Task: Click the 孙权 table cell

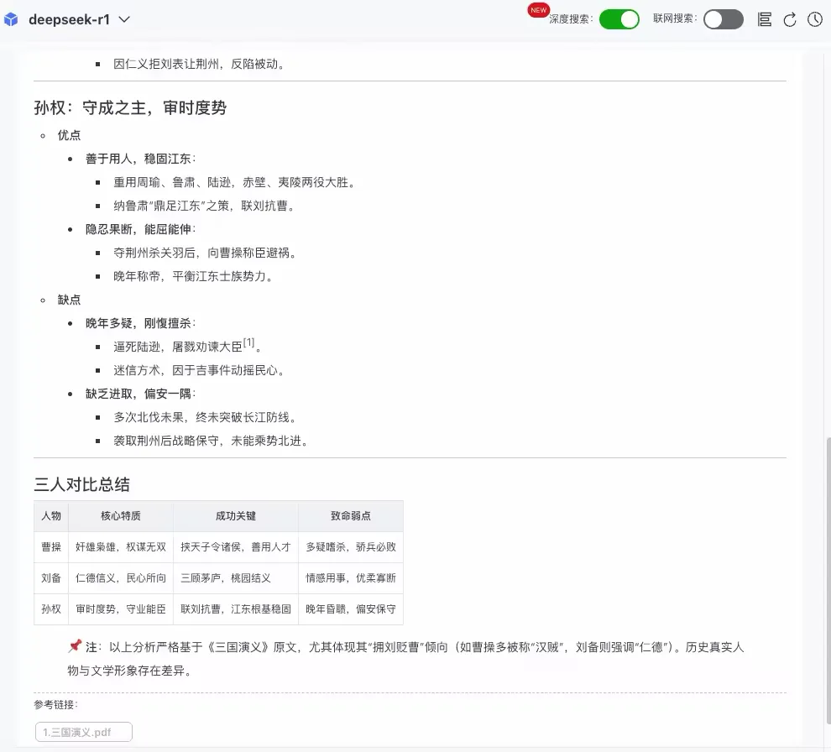Action: [51, 609]
